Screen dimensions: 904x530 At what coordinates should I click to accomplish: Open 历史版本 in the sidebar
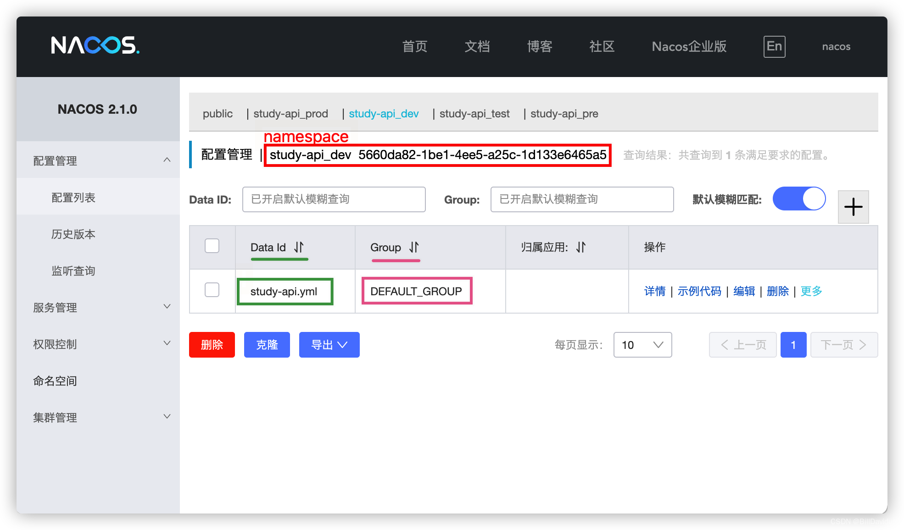[x=98, y=234]
